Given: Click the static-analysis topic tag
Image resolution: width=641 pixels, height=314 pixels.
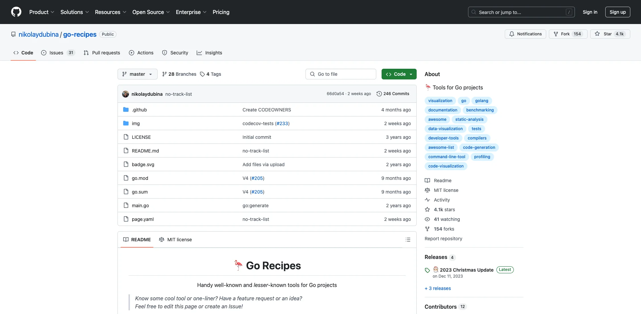Looking at the screenshot, I should (469, 119).
